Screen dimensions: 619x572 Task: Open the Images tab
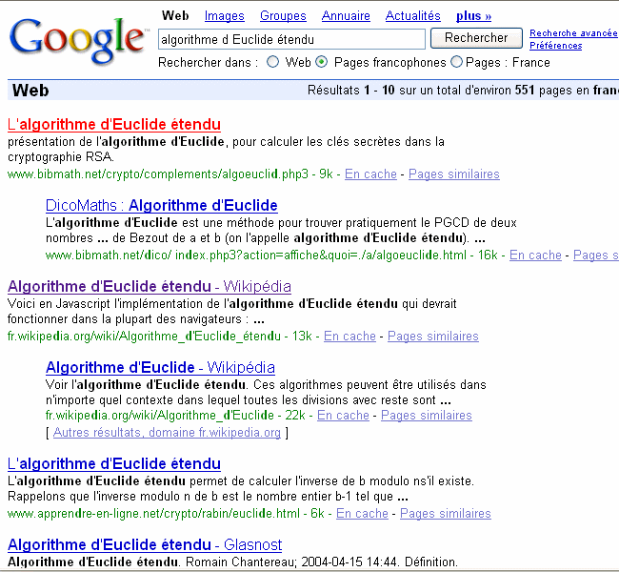click(x=224, y=16)
